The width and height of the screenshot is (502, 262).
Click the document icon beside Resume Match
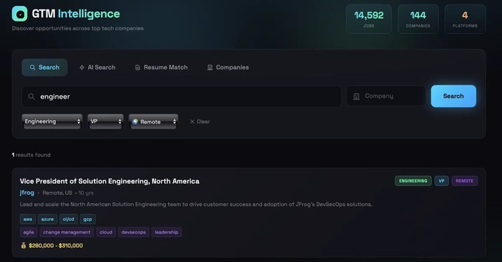pyautogui.click(x=138, y=67)
